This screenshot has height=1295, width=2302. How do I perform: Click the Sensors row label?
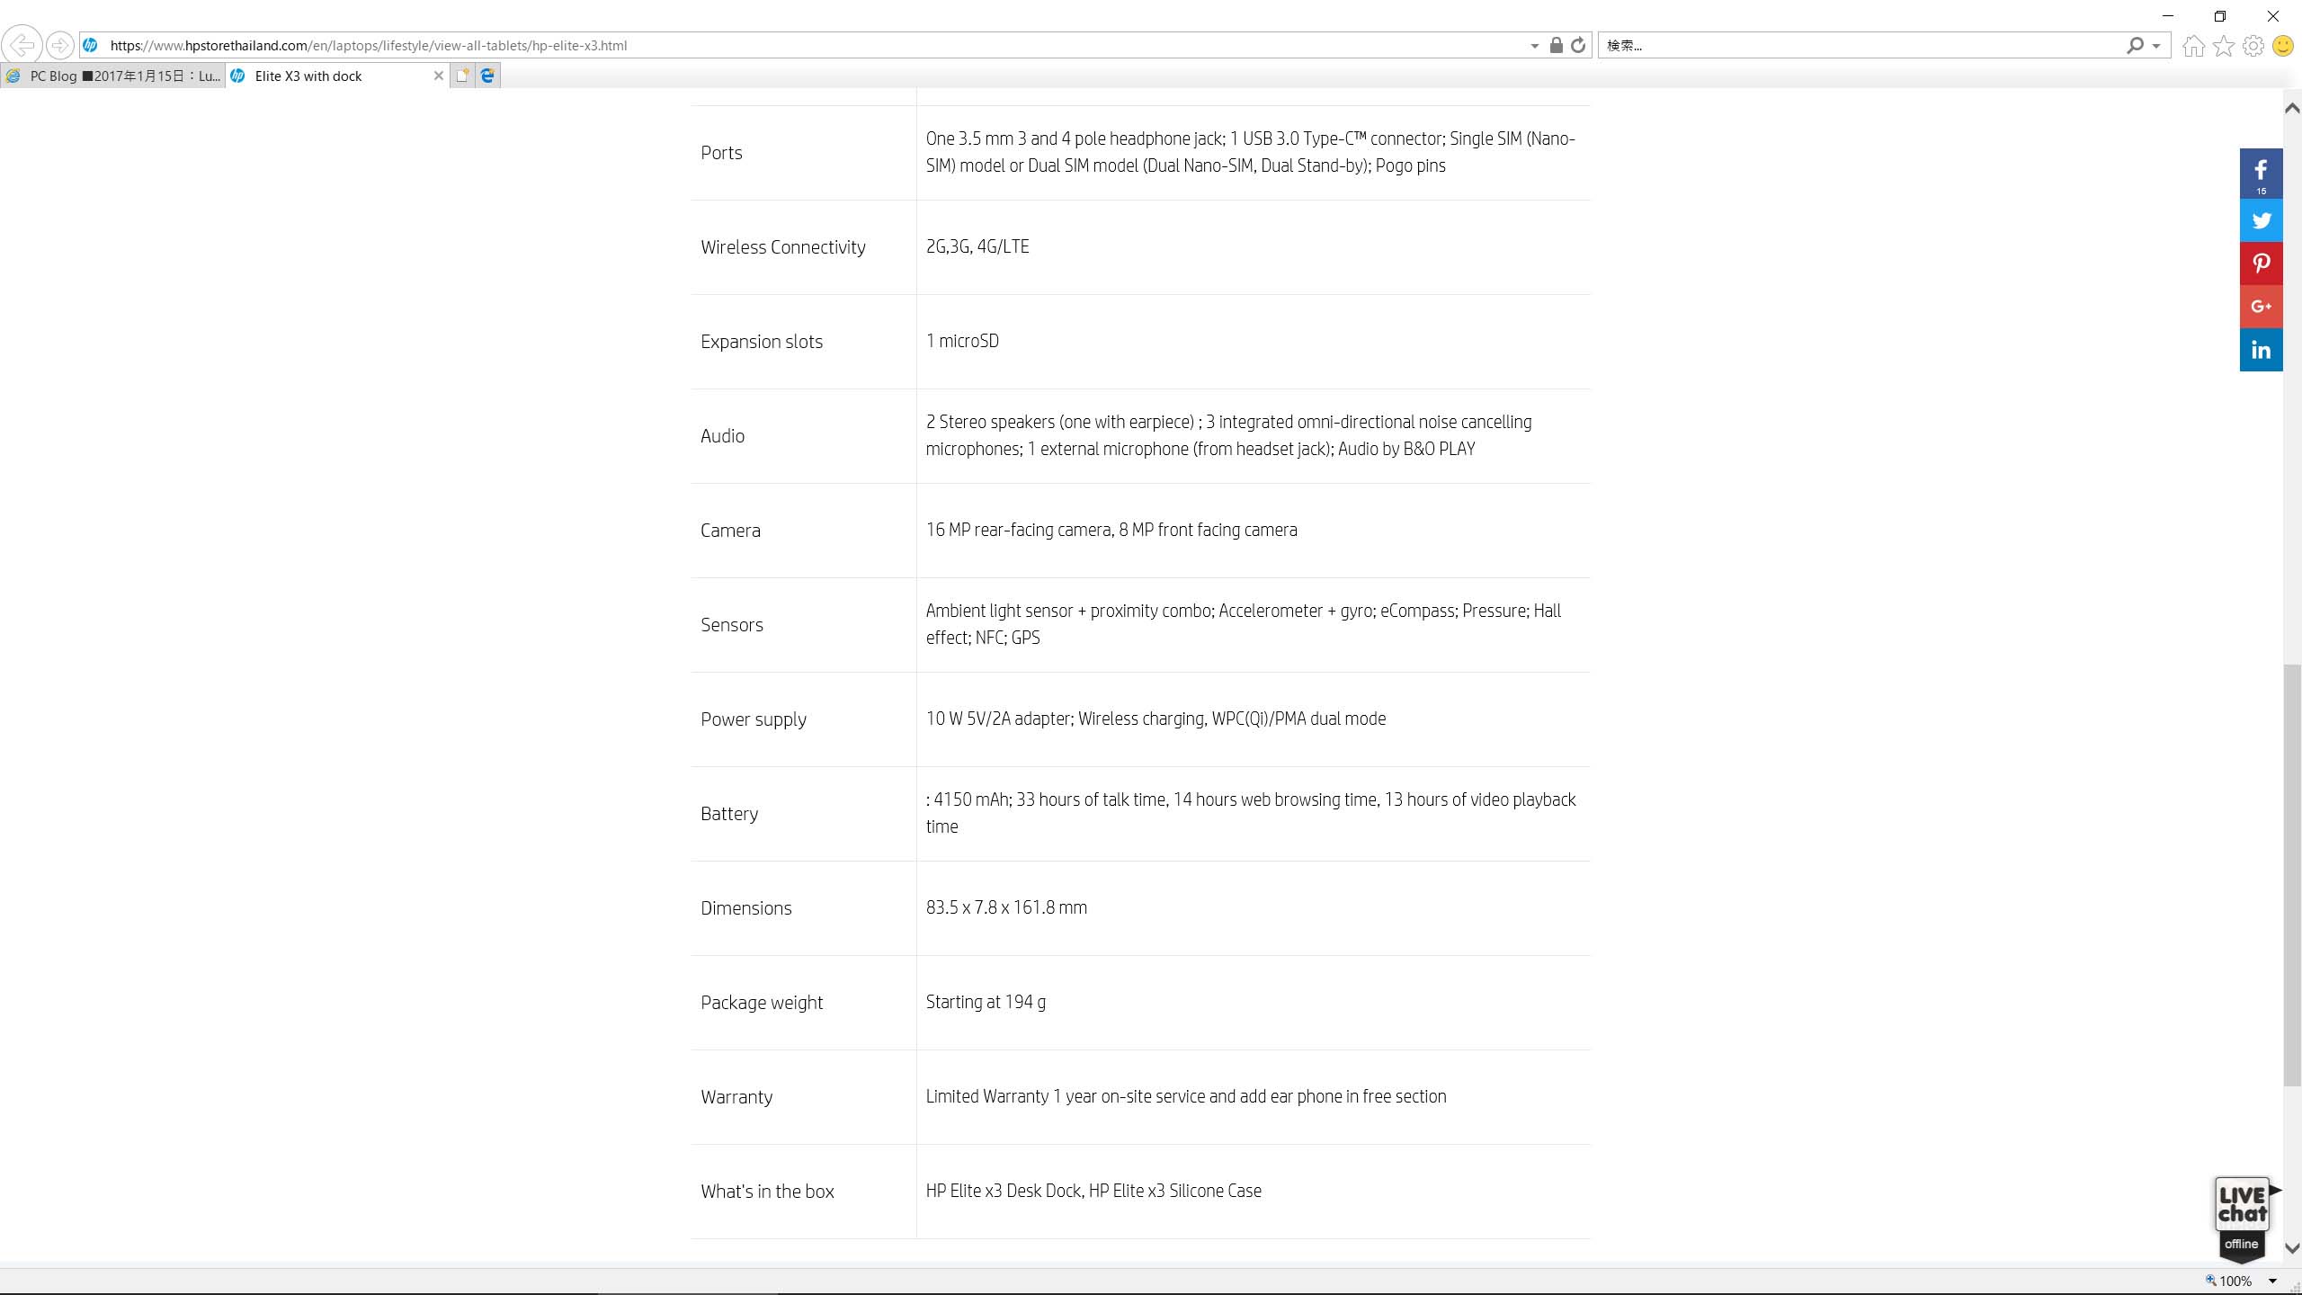tap(732, 625)
